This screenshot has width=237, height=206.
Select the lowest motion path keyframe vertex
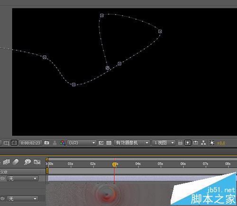click(73, 85)
